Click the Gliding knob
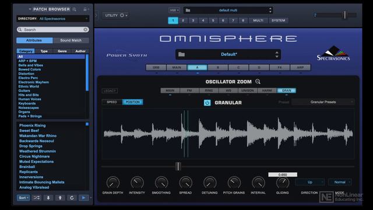 pos(283,183)
